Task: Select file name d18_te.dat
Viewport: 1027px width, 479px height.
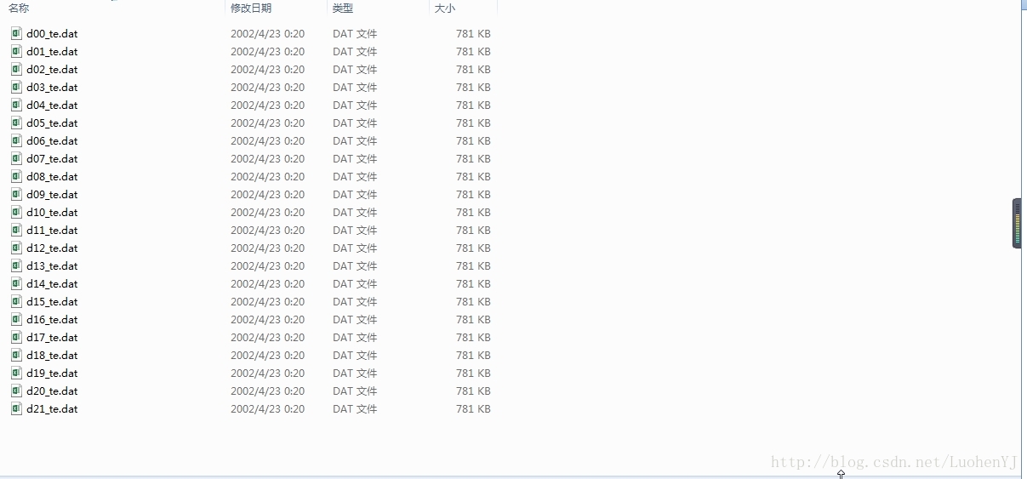Action: click(x=52, y=355)
